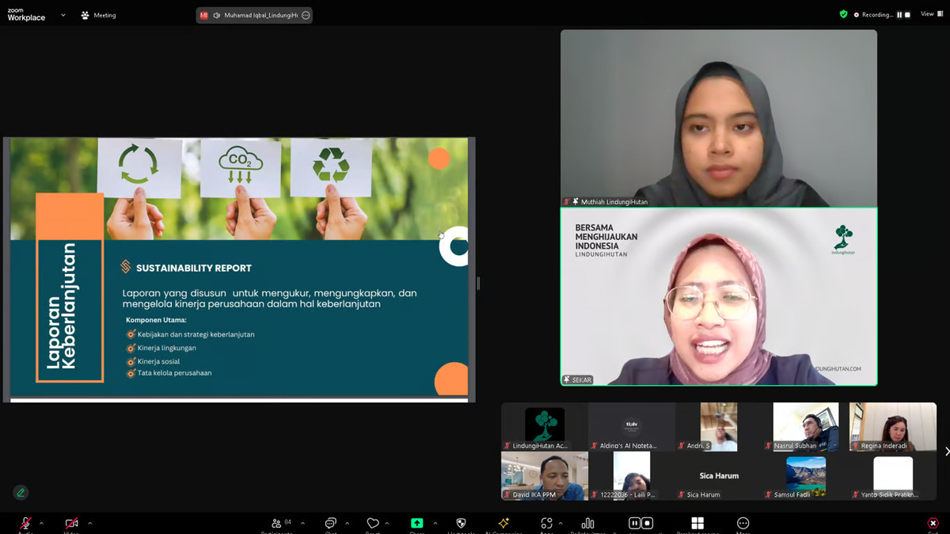This screenshot has width=950, height=534.
Task: Select Aldino's AI Noteta... thumbnail
Action: tap(632, 427)
